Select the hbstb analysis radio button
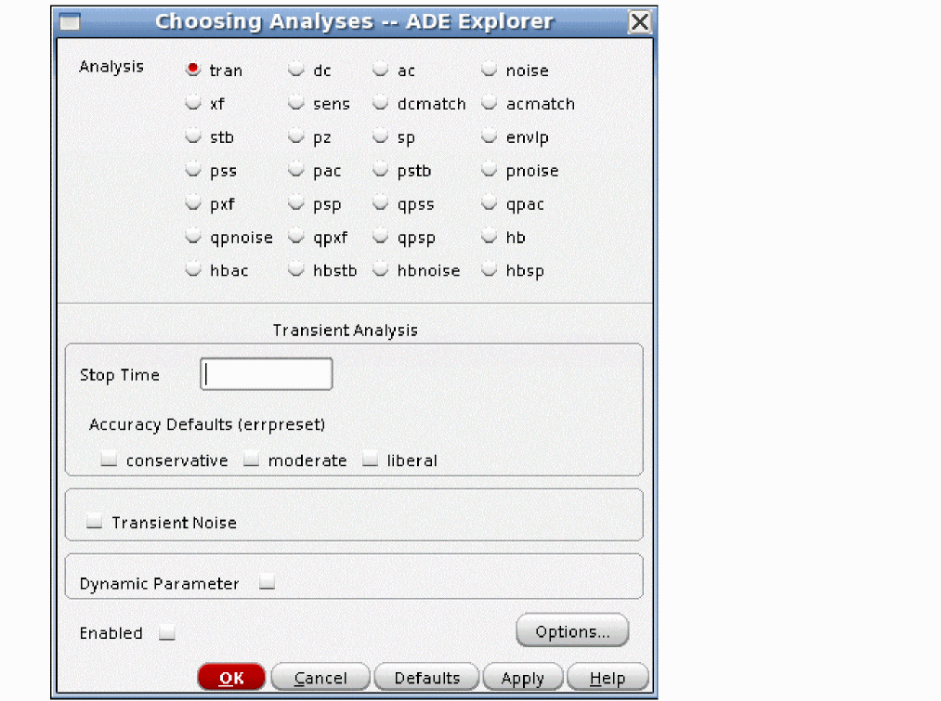This screenshot has height=701, width=941. tap(296, 270)
